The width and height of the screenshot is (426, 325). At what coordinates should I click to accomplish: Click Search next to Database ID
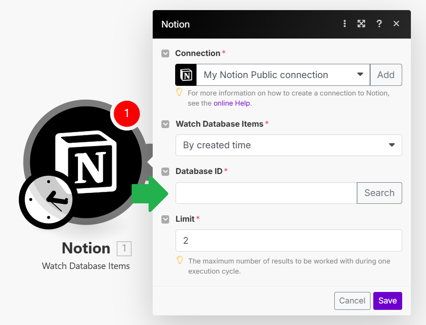(x=379, y=193)
